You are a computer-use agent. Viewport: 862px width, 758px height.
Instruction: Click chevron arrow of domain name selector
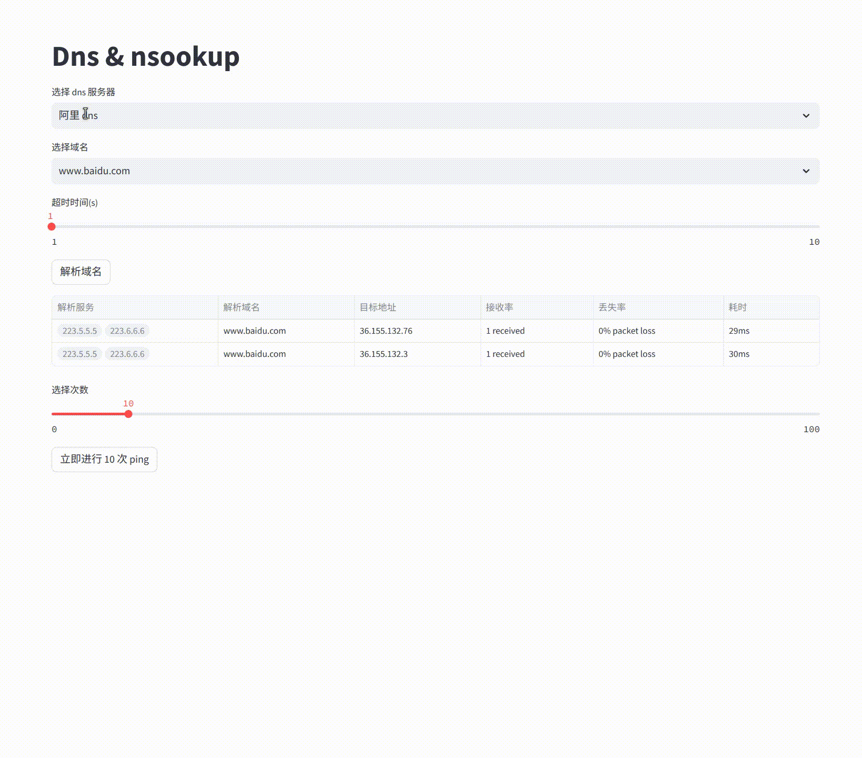coord(806,171)
